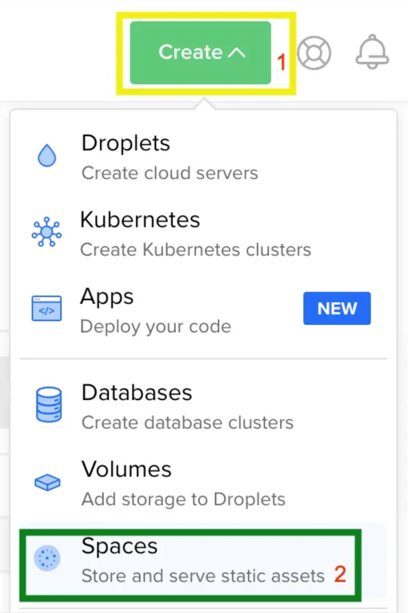Click "Store and serve static assets" text
Viewport: 408px width, 613px height.
(202, 576)
